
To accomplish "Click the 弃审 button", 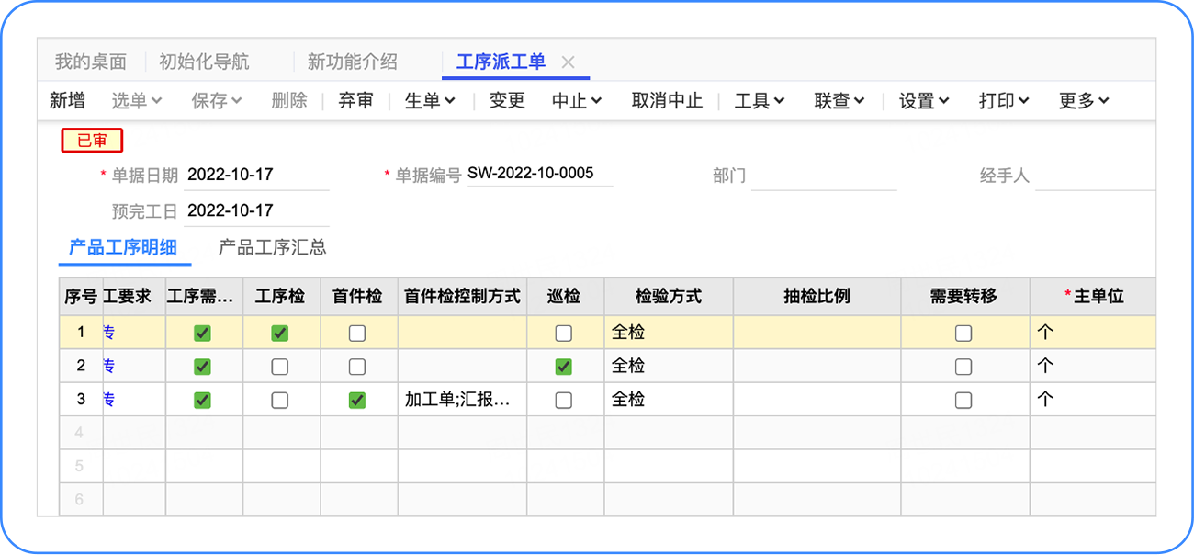I will point(356,101).
